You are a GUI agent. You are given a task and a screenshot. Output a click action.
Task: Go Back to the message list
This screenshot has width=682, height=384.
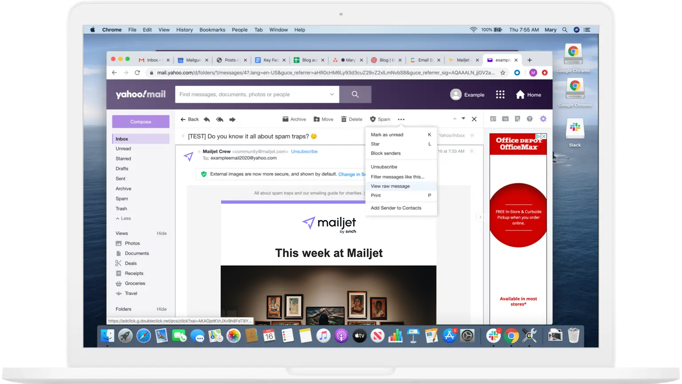[190, 119]
